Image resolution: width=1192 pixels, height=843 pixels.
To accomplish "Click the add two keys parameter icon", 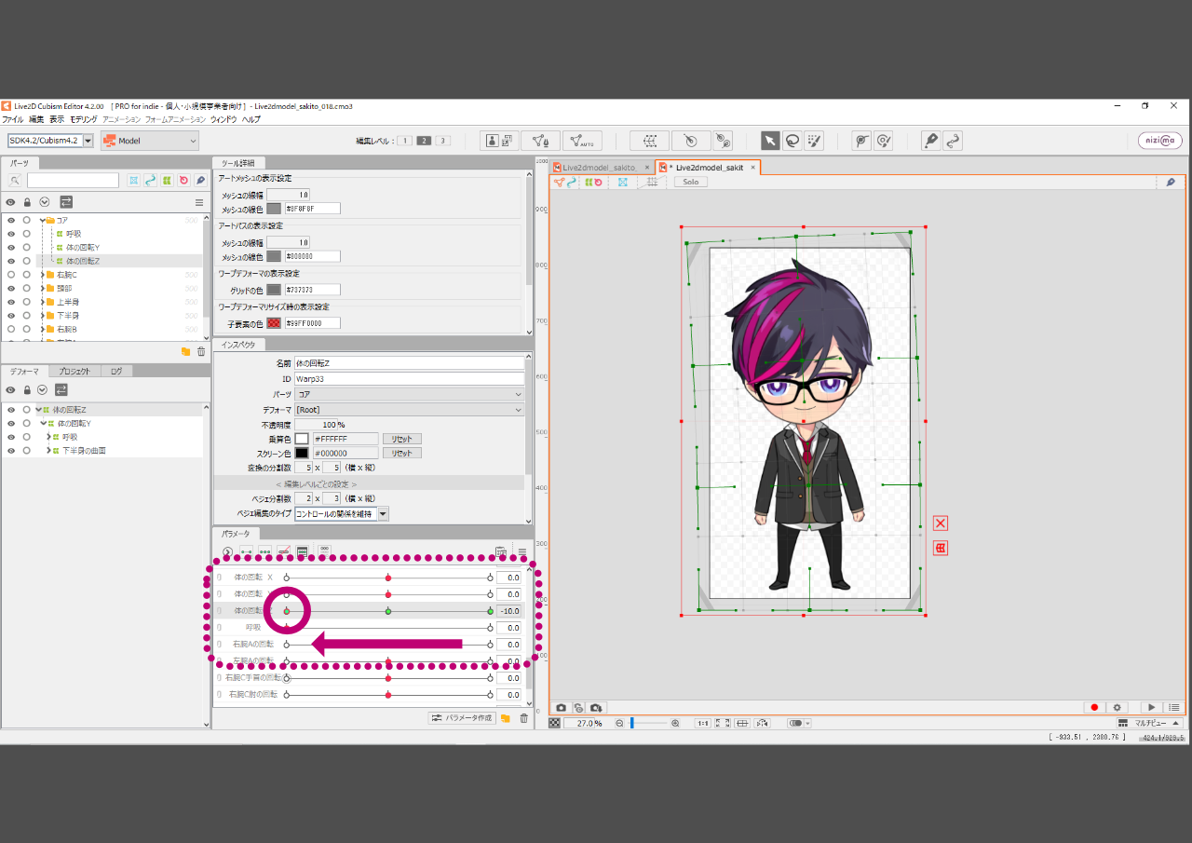I will coord(247,551).
